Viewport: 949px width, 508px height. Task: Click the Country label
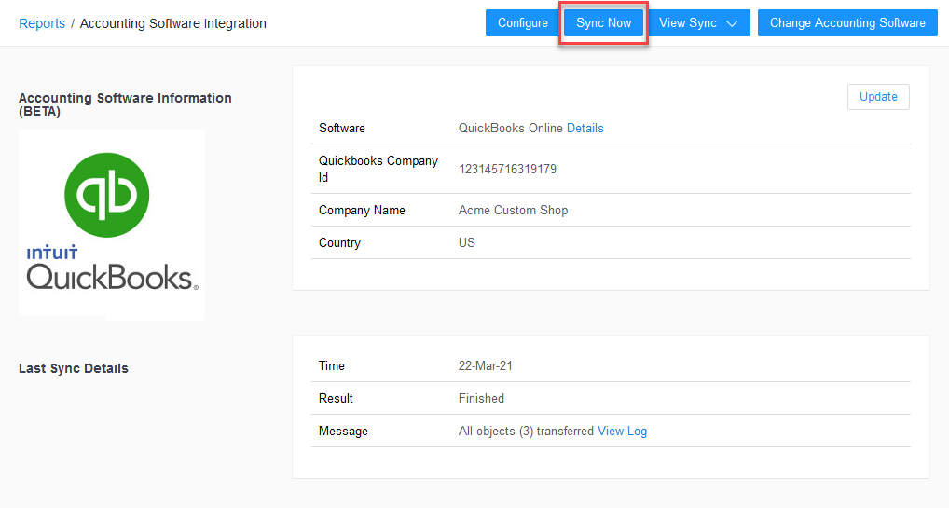pos(339,242)
